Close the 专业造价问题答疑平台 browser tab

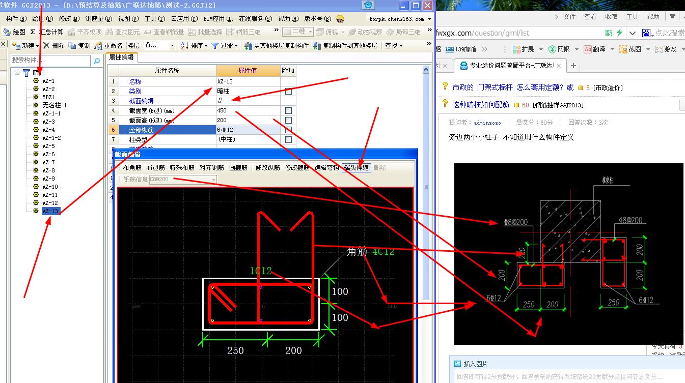(x=559, y=66)
